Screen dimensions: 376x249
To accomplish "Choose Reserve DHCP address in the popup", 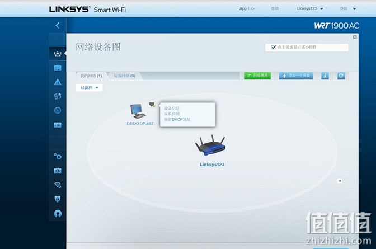I will [177, 119].
